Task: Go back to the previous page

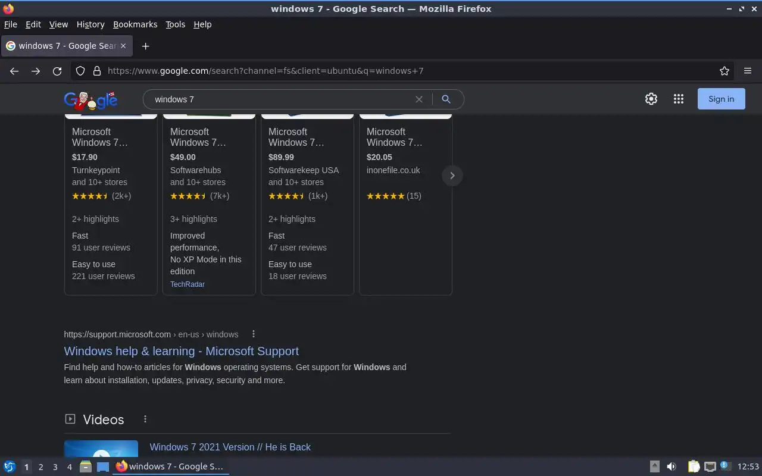Action: pyautogui.click(x=14, y=71)
